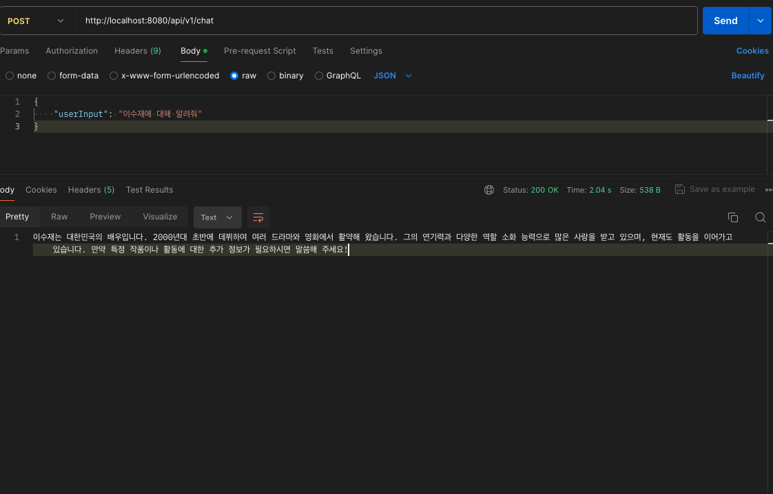Click the closing brace on line 3

pyautogui.click(x=36, y=127)
